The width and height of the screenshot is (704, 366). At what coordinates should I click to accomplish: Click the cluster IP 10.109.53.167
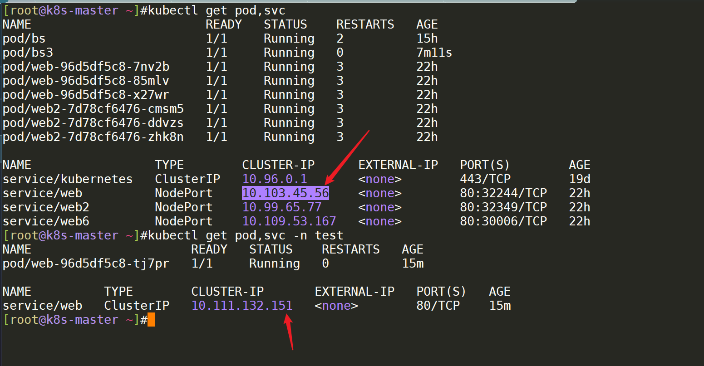click(289, 221)
